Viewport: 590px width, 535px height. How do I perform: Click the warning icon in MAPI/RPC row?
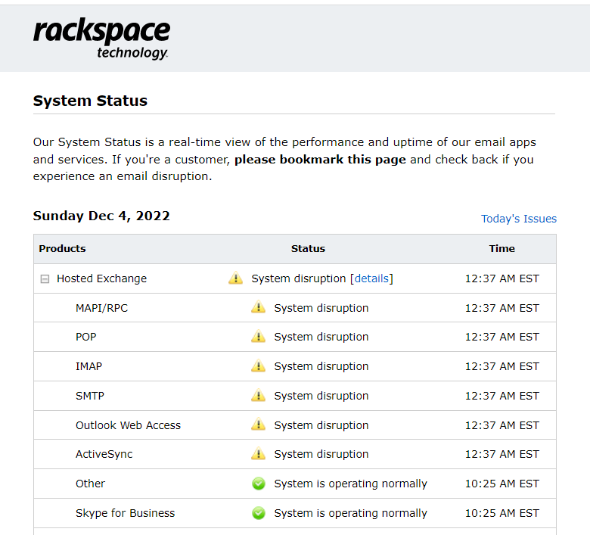click(x=258, y=307)
